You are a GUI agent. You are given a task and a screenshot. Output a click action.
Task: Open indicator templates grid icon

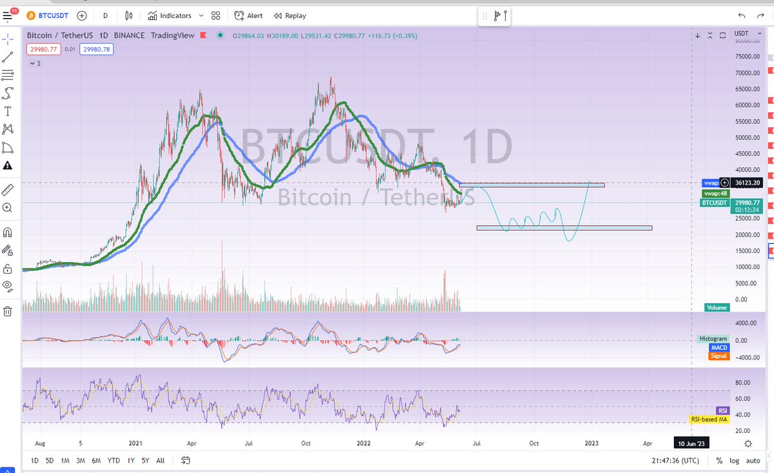(215, 15)
